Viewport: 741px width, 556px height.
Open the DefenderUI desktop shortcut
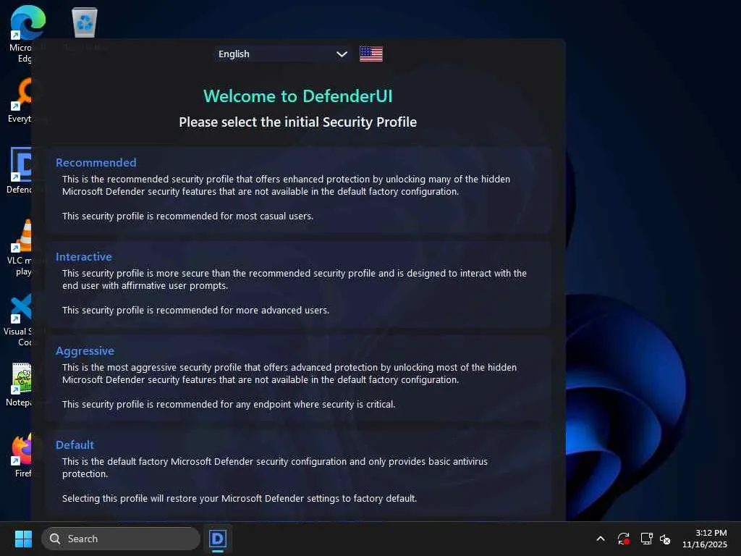point(20,170)
